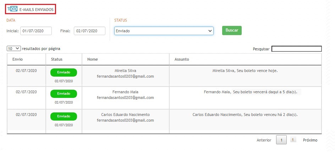
Task: Click Enviado badge for Mirella Silva
Action: [x=64, y=72]
